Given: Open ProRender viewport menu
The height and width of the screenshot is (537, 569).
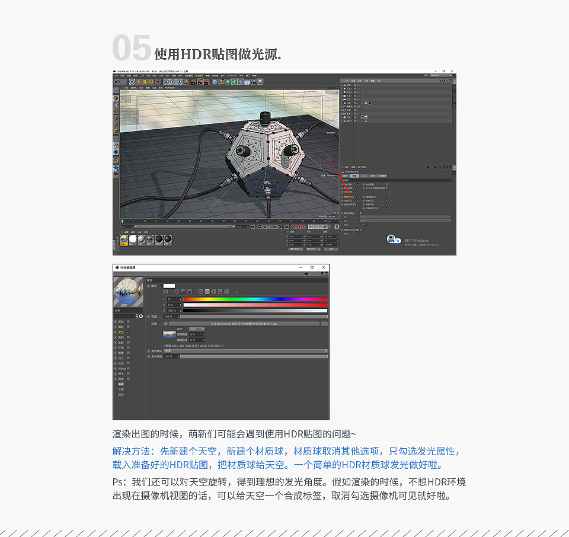Looking at the screenshot, I should coord(170,88).
